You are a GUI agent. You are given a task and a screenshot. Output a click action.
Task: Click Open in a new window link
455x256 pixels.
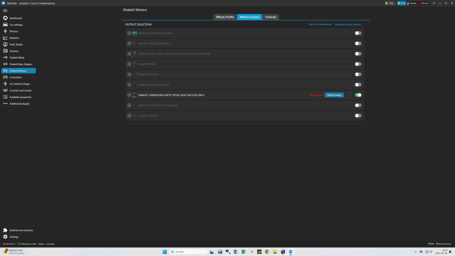click(x=320, y=24)
